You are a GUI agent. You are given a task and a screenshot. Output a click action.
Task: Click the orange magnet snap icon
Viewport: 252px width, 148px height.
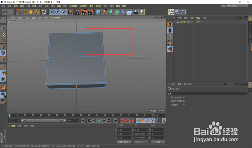(3, 87)
